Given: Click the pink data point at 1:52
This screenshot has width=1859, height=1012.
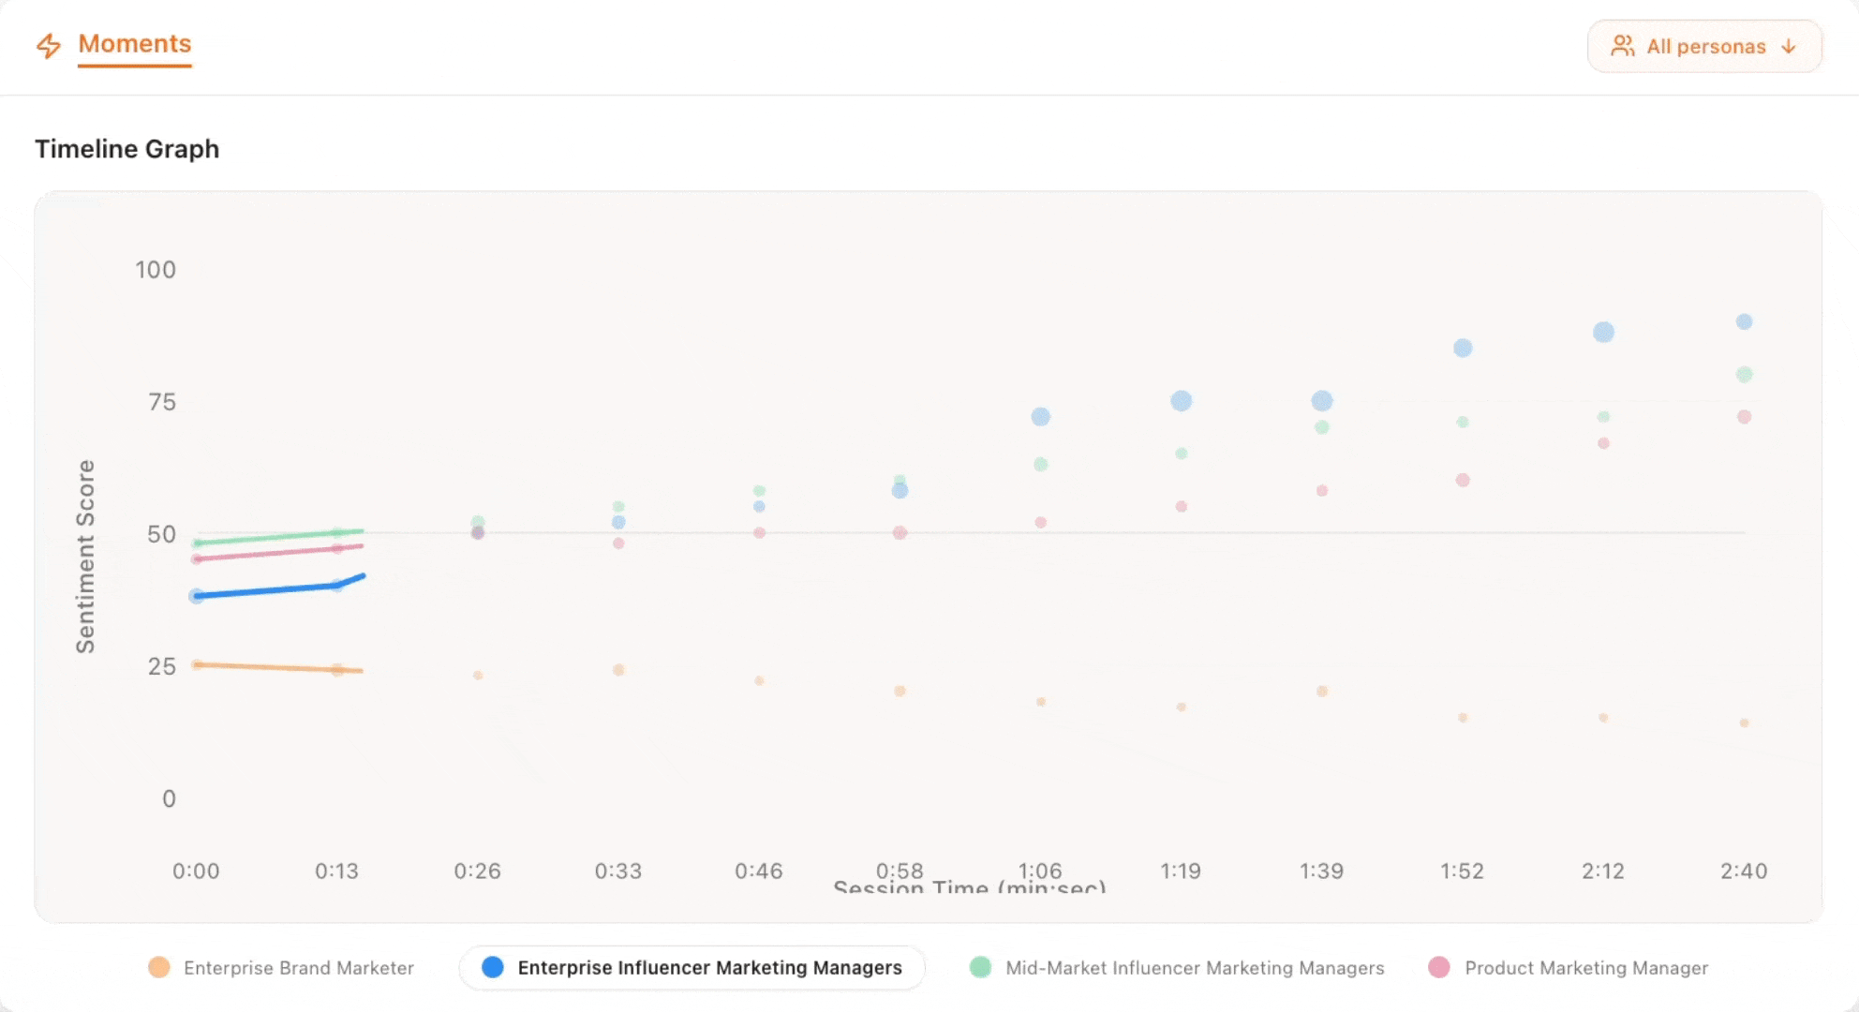Looking at the screenshot, I should point(1462,479).
